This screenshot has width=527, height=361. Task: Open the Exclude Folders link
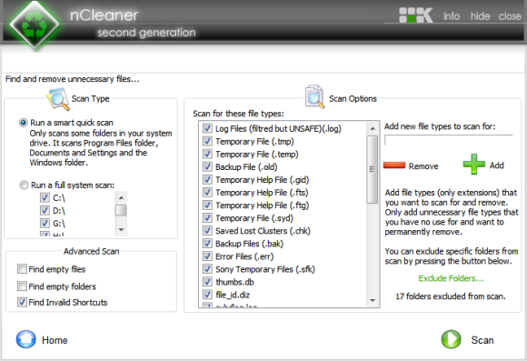click(x=451, y=278)
